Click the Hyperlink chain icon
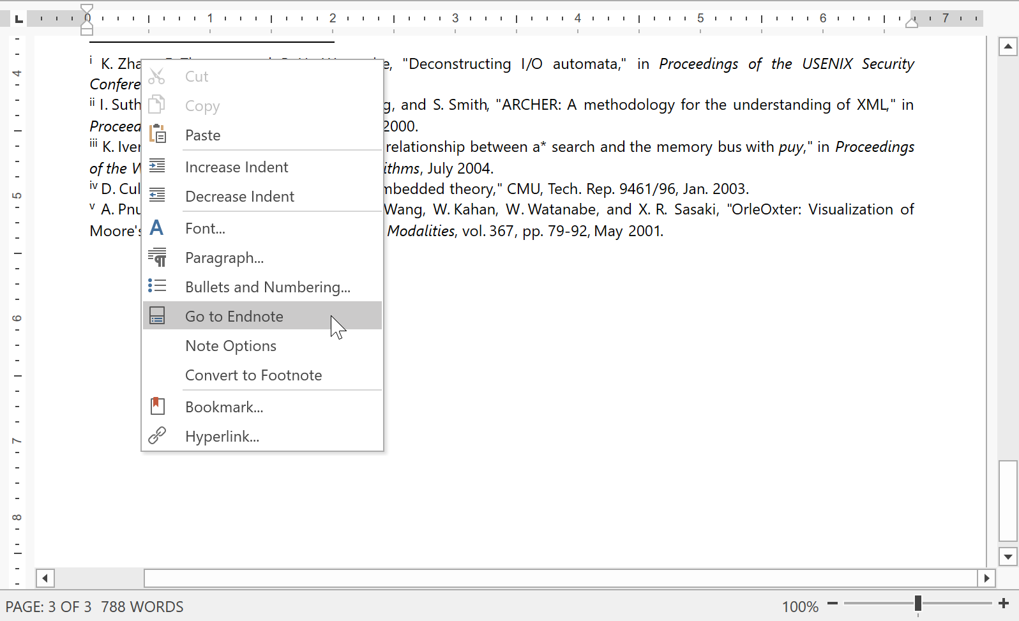The image size is (1019, 621). 157,436
